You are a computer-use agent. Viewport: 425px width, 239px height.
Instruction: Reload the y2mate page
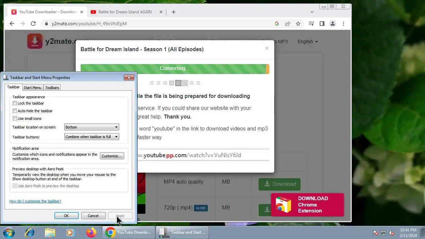33,24
